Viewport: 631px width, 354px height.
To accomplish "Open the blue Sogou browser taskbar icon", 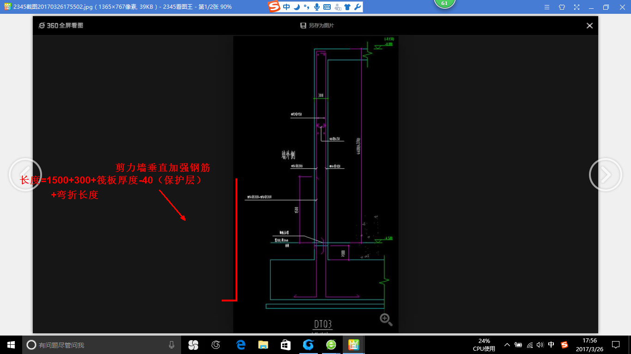I will (308, 345).
